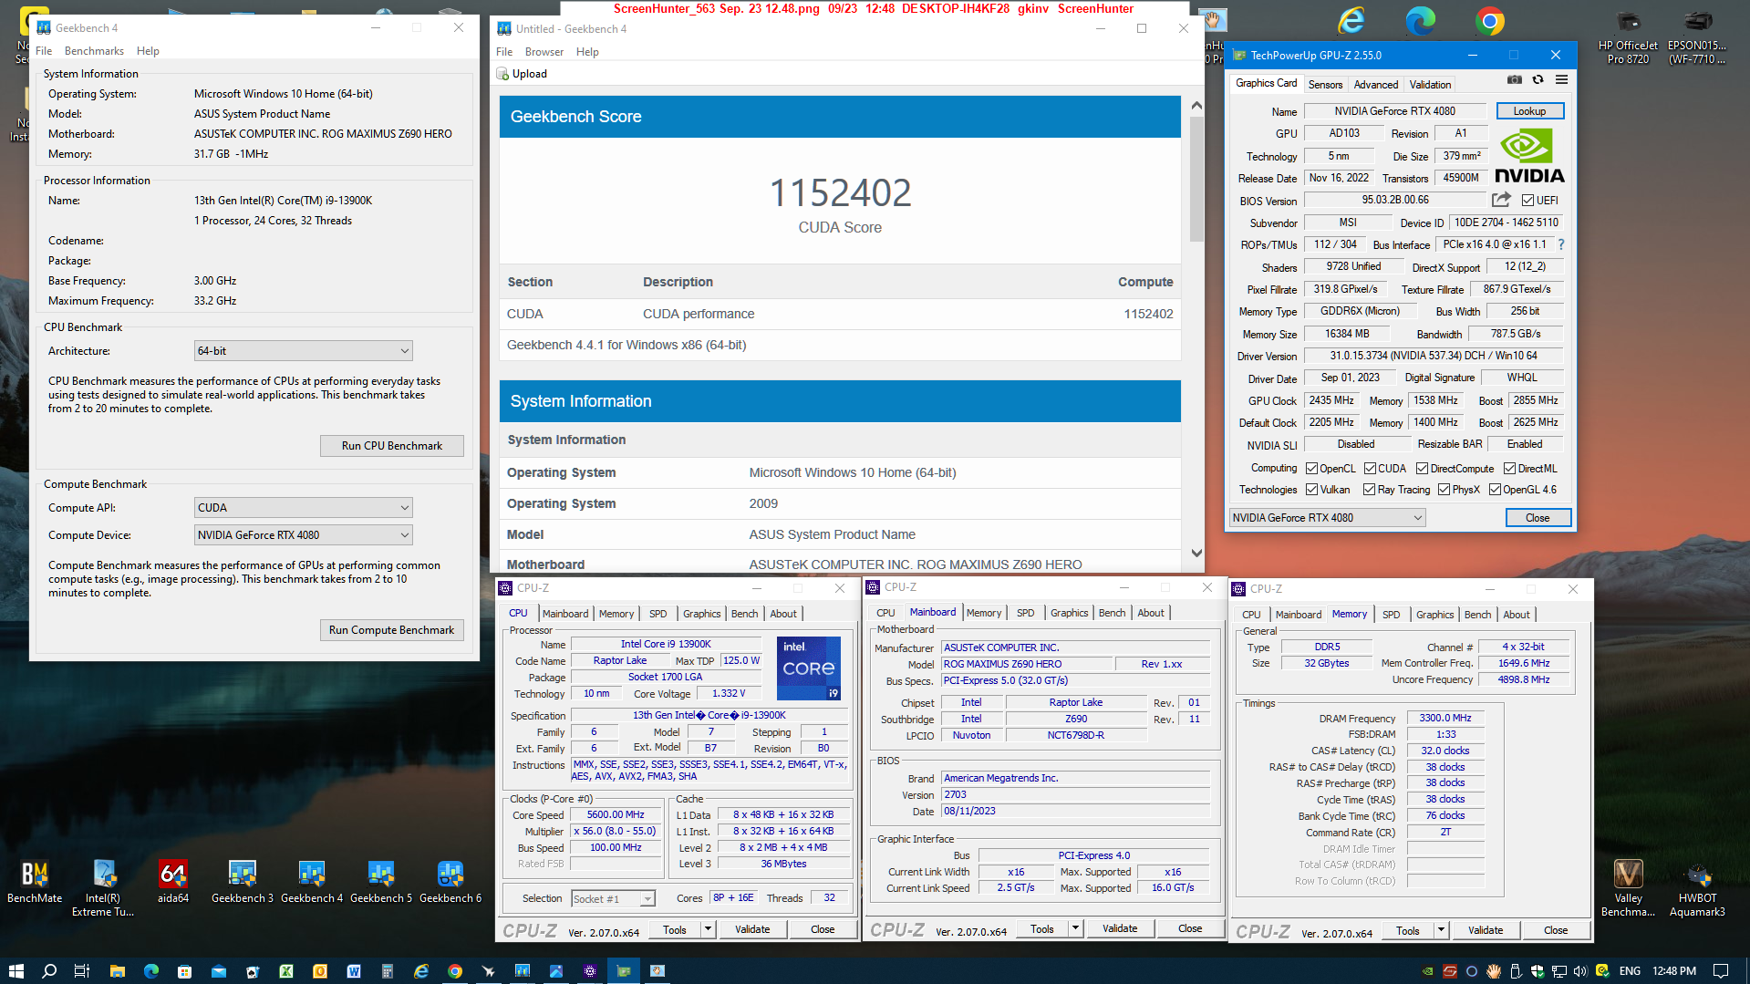Expand Tools dropdown arrow in CPU-Z CPU window

(x=709, y=930)
